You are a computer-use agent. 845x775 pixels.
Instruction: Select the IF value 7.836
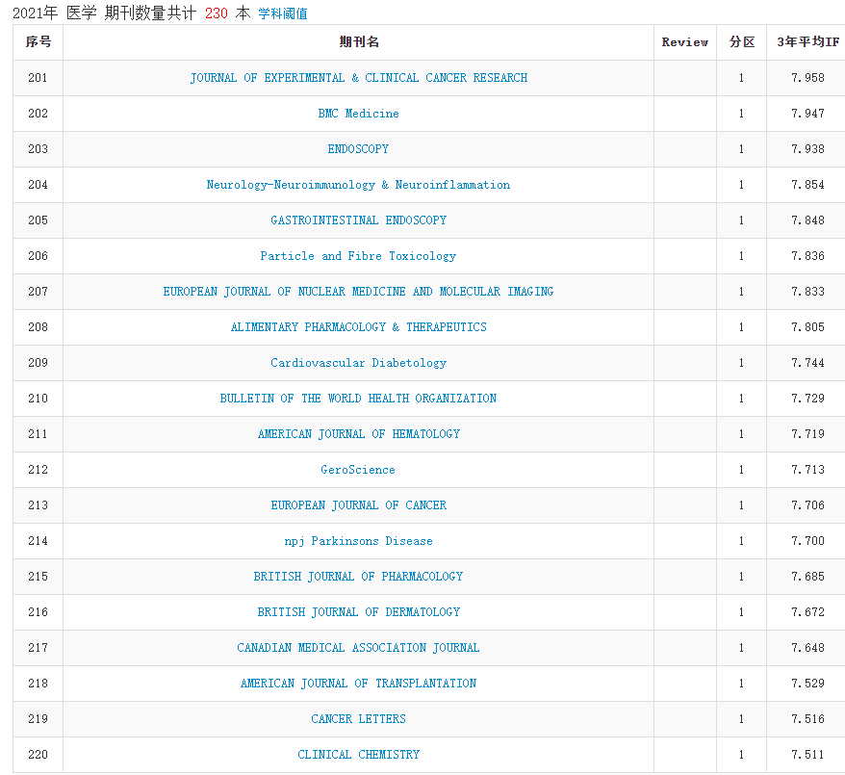click(x=807, y=255)
